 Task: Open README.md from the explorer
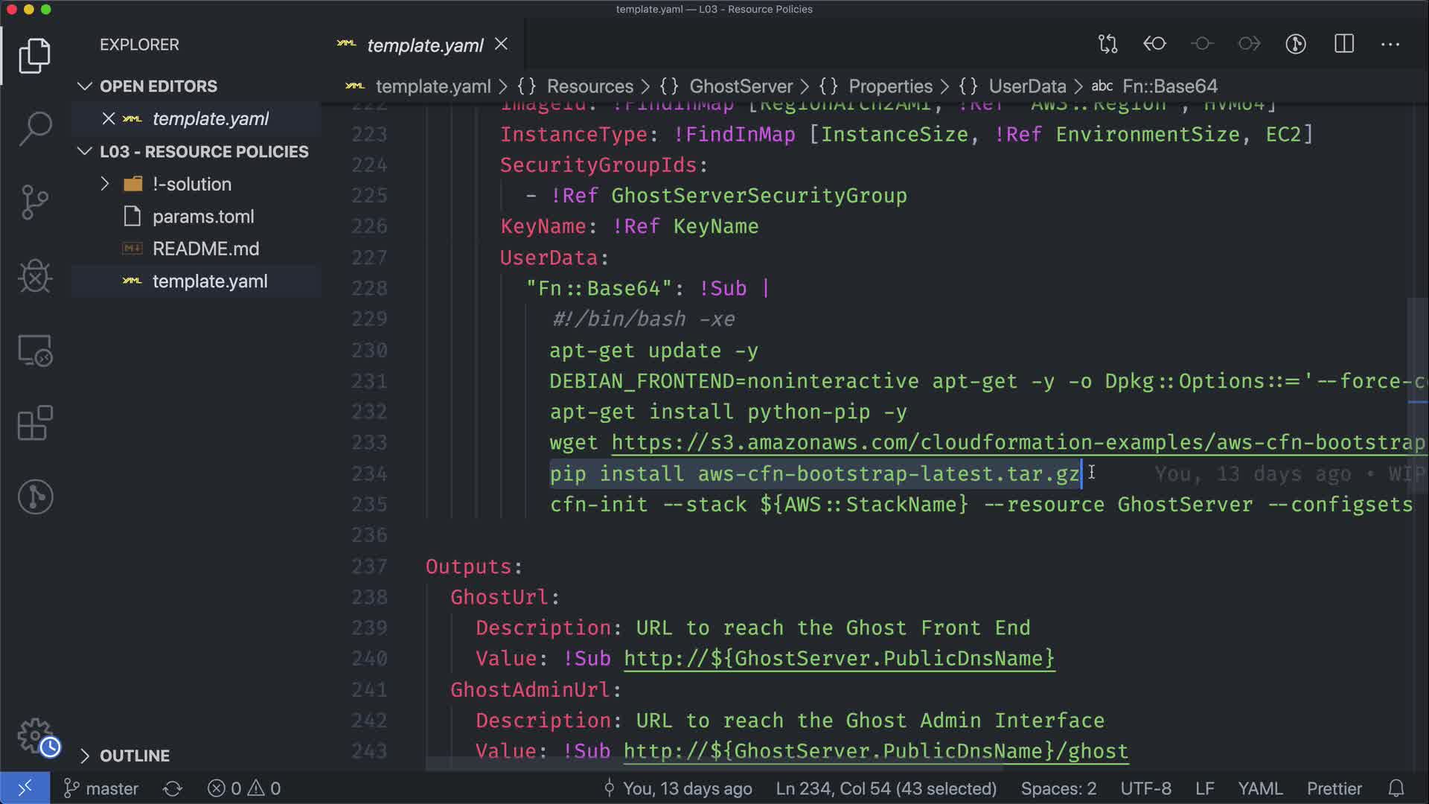[205, 249]
